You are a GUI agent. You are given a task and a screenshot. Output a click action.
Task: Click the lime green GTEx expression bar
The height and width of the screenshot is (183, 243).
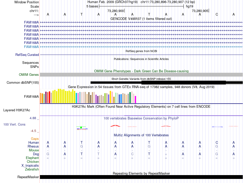coord(105,98)
